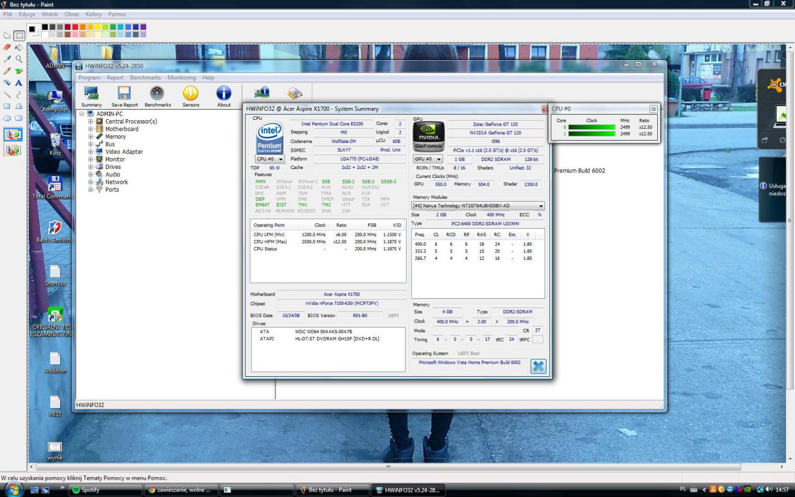
Task: Click the Sensors toolbar icon
Action: tap(191, 96)
